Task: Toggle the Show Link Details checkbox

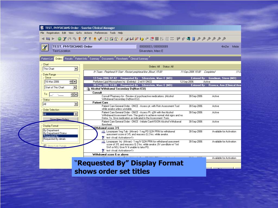Action: [45, 146]
